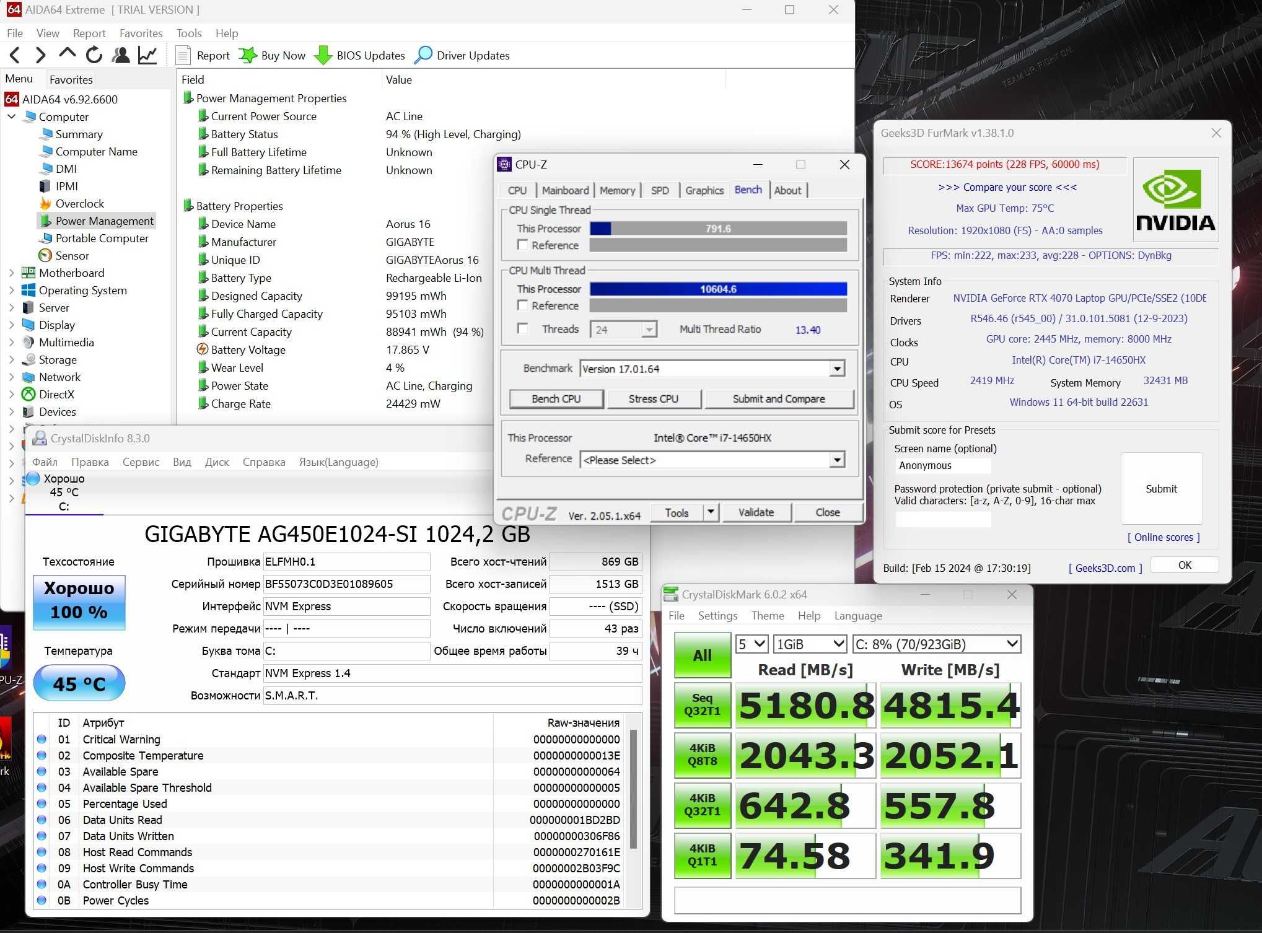Open Benchmark version dropdown
This screenshot has width=1262, height=933.
click(x=837, y=369)
